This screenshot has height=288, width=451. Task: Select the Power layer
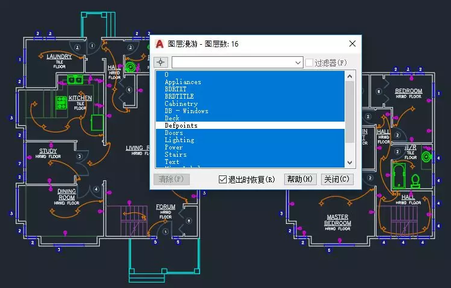pos(250,147)
